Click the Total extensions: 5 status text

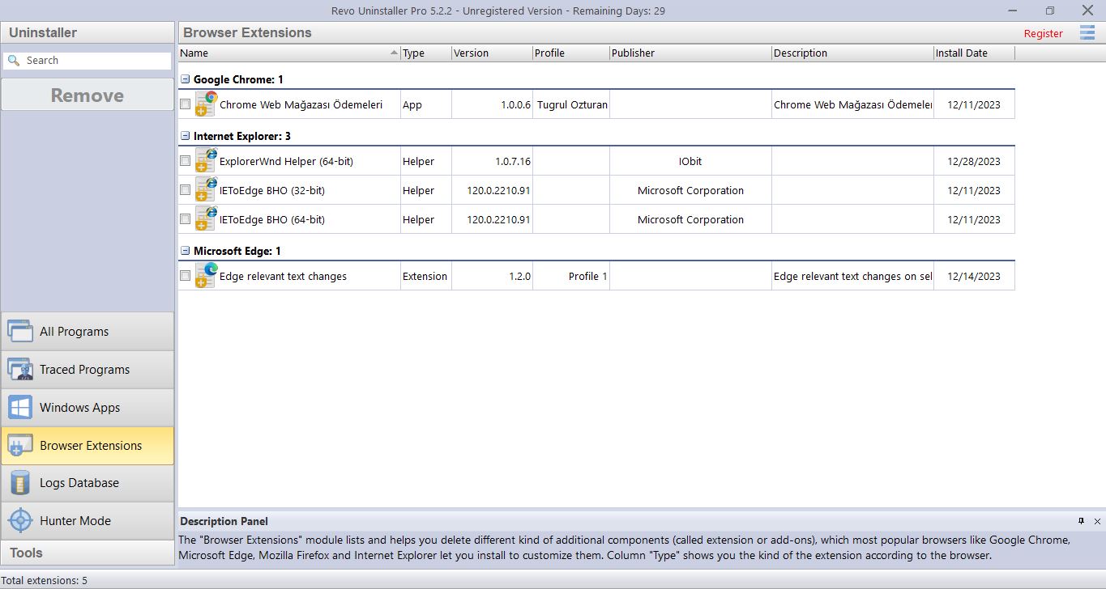tap(44, 580)
